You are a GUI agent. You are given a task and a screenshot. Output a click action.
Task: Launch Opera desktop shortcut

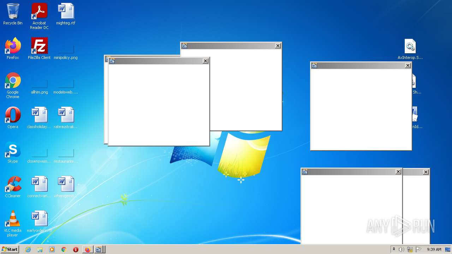13,118
